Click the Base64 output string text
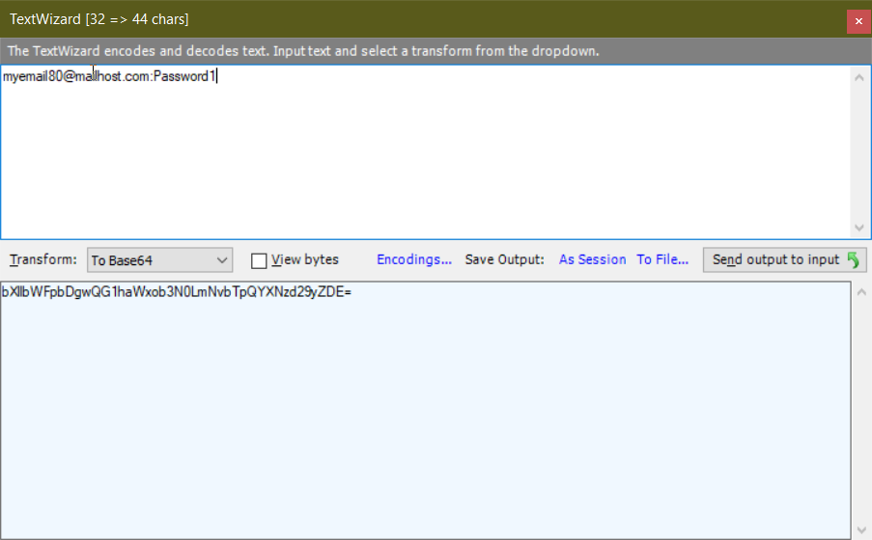Image resolution: width=872 pixels, height=540 pixels. pyautogui.click(x=177, y=291)
